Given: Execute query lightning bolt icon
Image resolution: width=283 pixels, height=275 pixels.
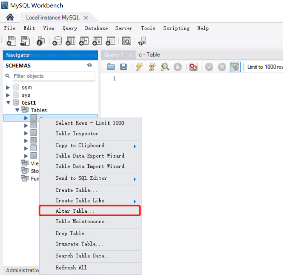Looking at the screenshot, I should [139, 67].
